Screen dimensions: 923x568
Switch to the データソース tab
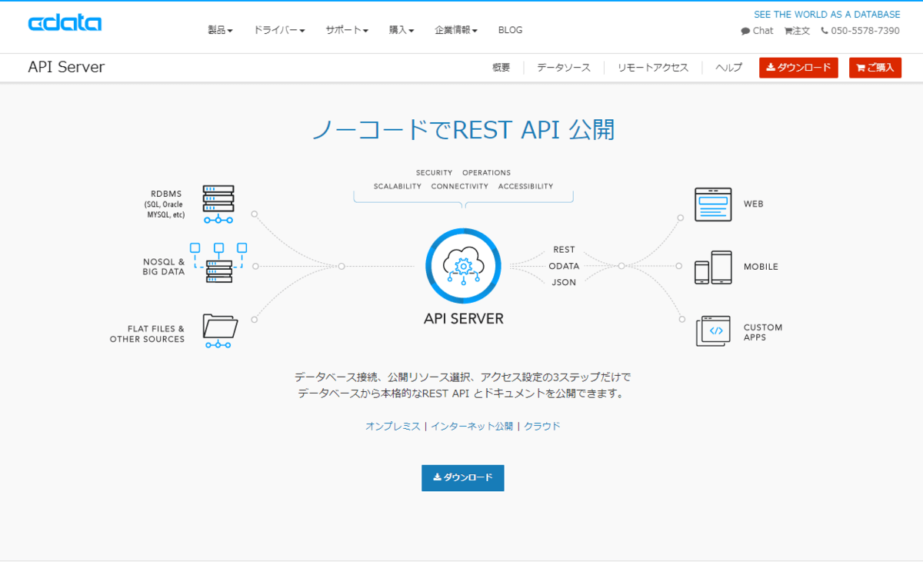tap(564, 68)
